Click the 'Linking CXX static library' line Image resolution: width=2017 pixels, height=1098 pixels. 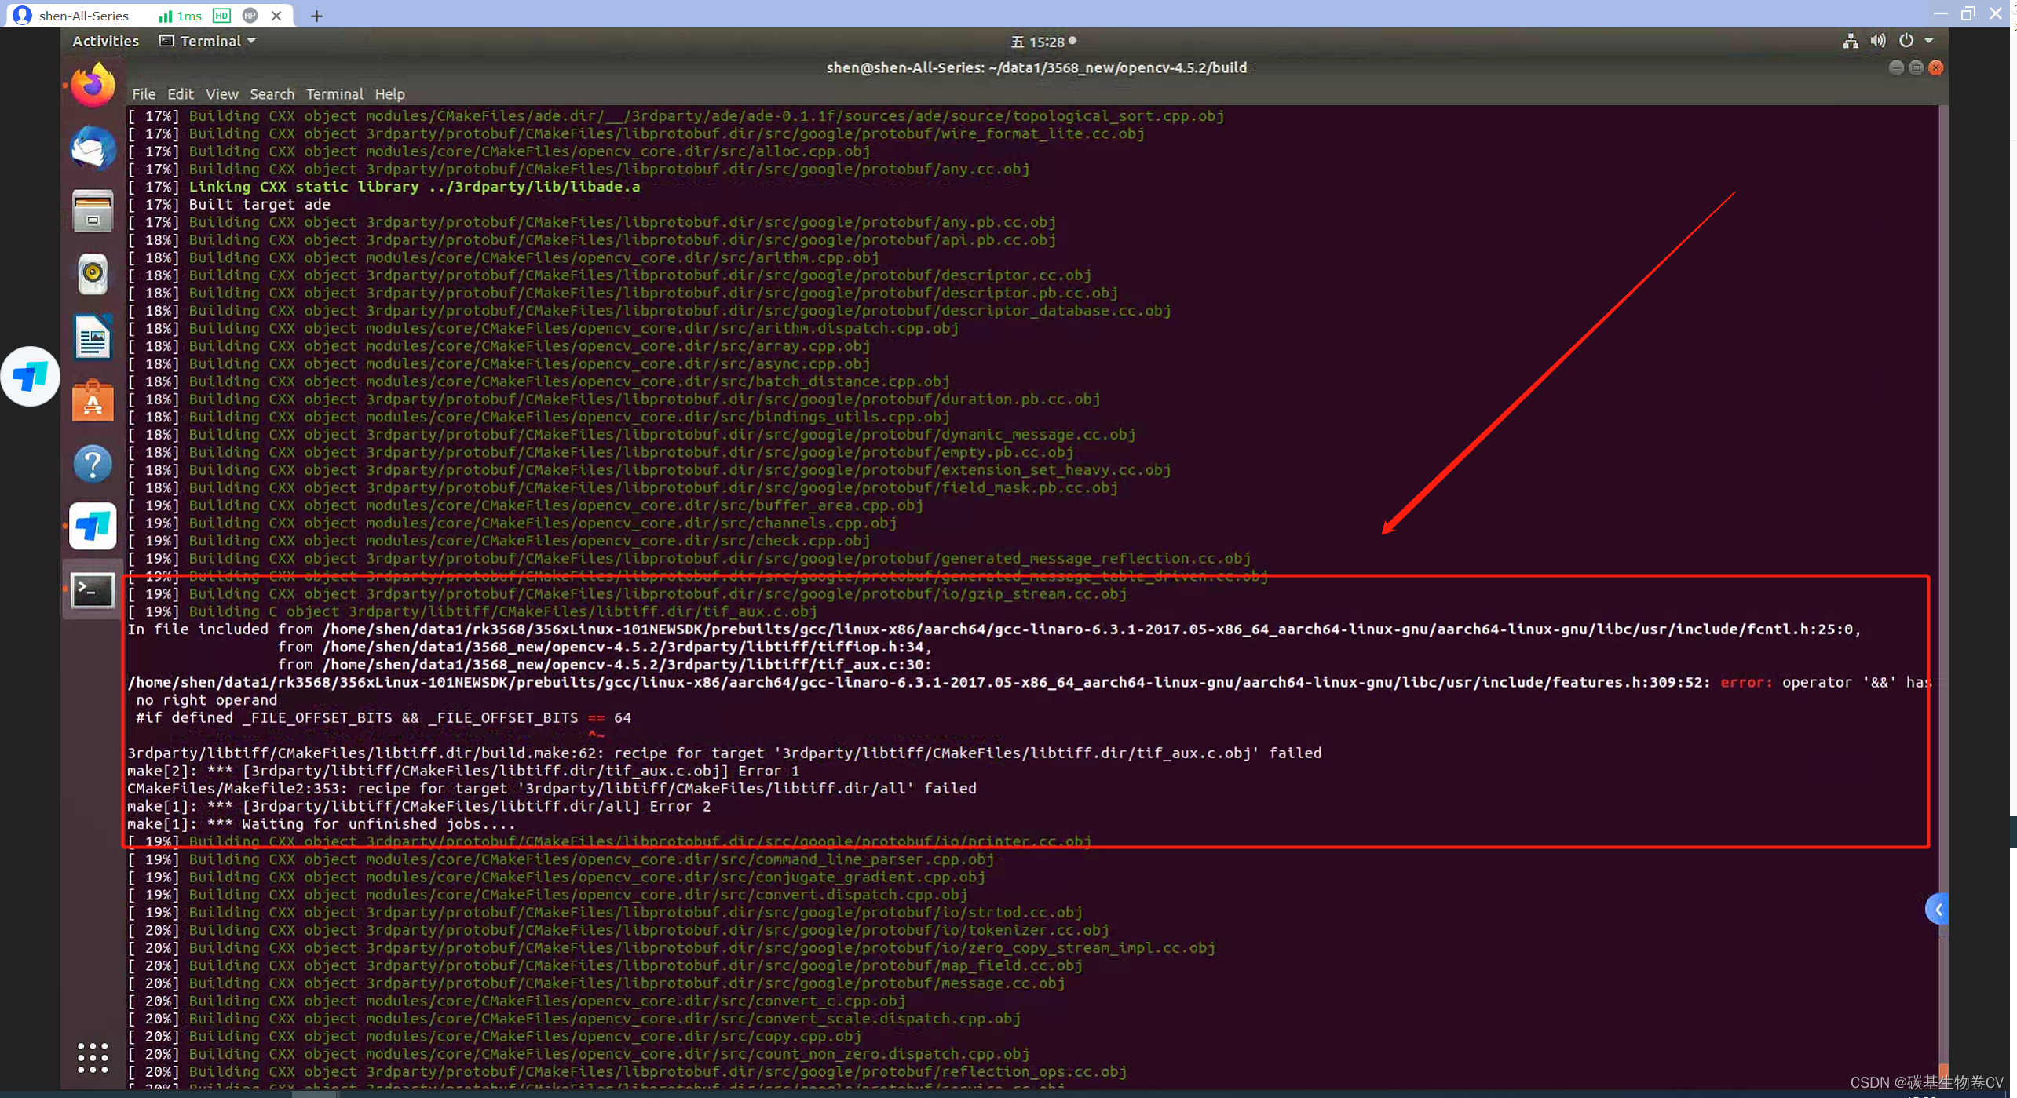coord(384,187)
